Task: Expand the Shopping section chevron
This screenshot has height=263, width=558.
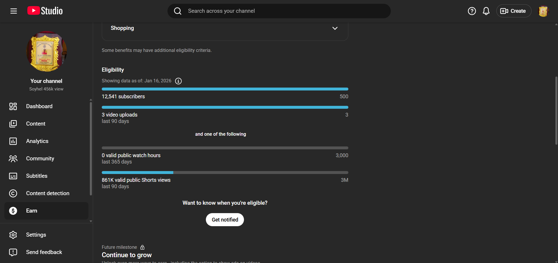Action: pyautogui.click(x=335, y=28)
